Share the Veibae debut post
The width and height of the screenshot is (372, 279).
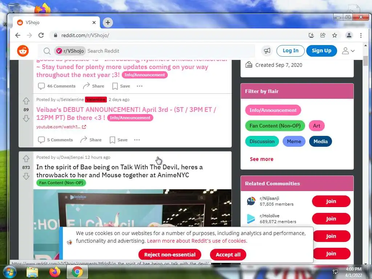click(x=91, y=140)
